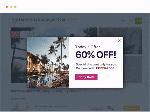The width and height of the screenshot is (150, 112).
Task: Open the single room thumbnail photo
Action: point(20,107)
